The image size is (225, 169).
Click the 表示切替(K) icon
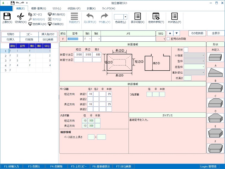point(138,16)
